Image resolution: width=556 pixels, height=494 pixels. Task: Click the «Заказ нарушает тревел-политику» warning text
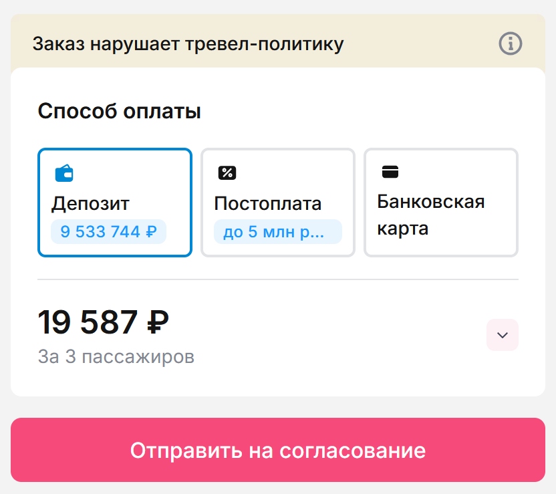pyautogui.click(x=188, y=45)
